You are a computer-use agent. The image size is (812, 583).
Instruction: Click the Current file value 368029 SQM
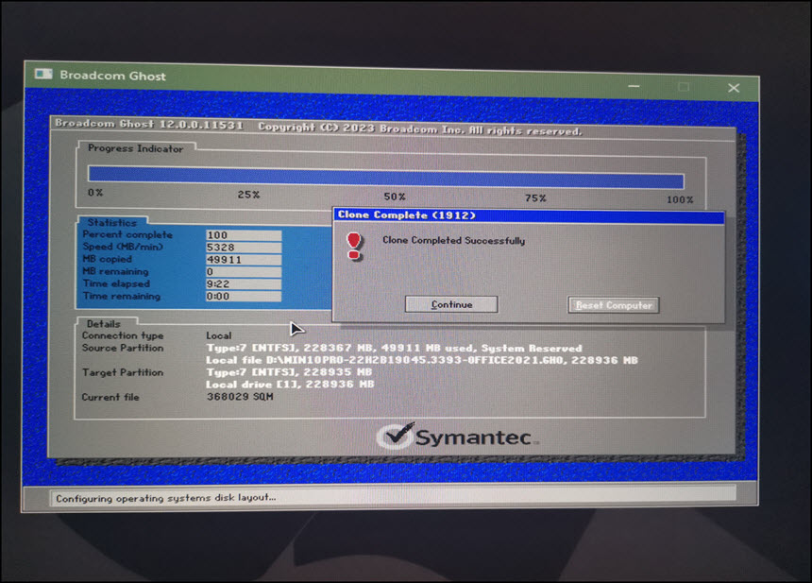[x=240, y=397]
